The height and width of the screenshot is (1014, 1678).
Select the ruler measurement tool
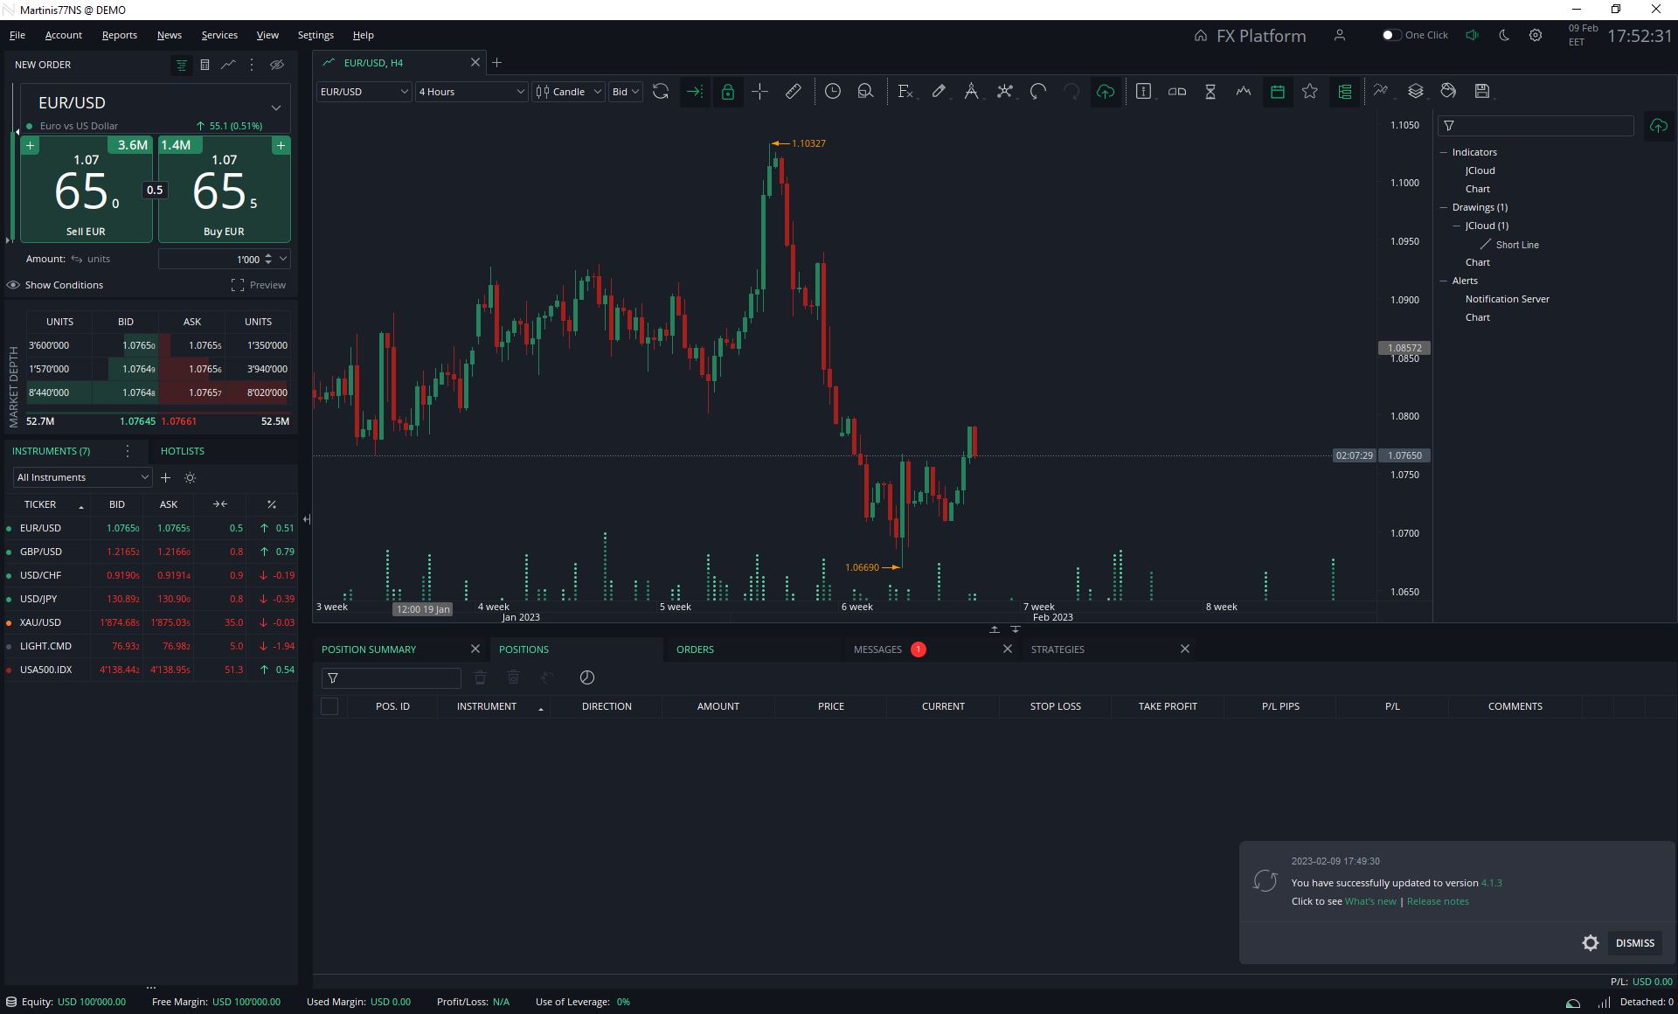(x=794, y=91)
